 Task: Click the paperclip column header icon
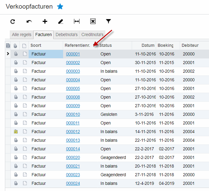click(15, 46)
